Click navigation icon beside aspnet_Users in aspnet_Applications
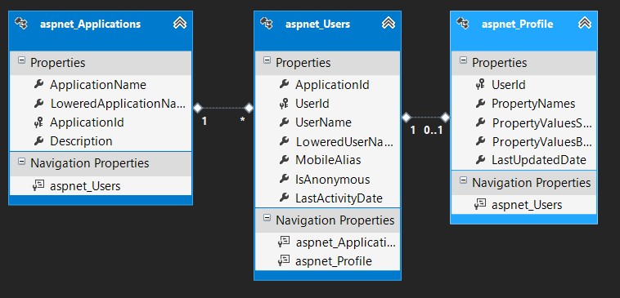The height and width of the screenshot is (298, 620). pyautogui.click(x=38, y=186)
